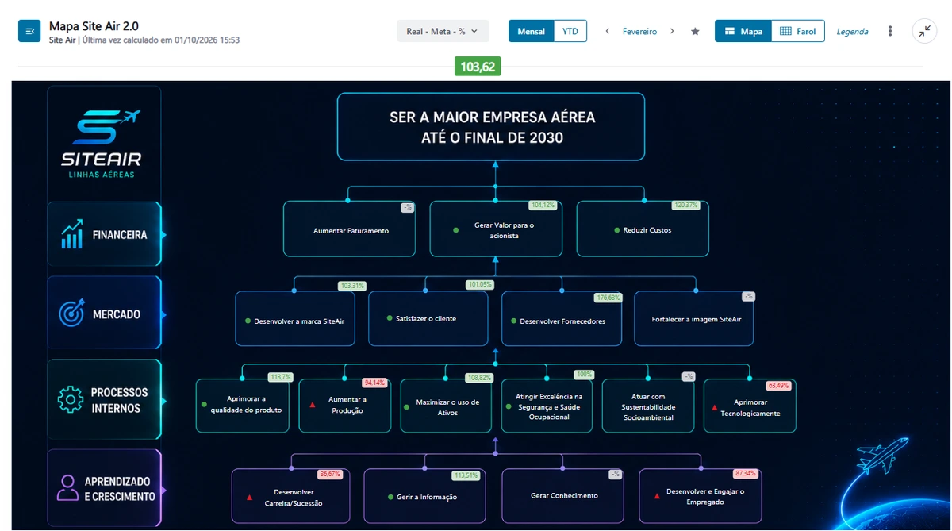
Task: Click the 103,31% badge on Desenvolver a marca
Action: coord(352,286)
